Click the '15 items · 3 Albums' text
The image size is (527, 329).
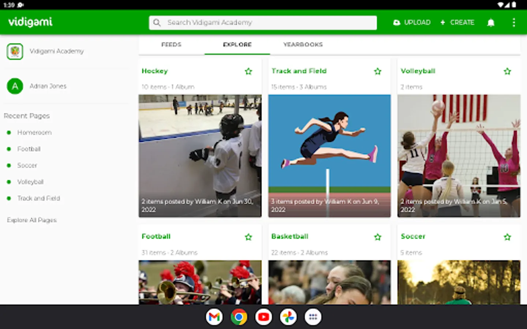[299, 87]
